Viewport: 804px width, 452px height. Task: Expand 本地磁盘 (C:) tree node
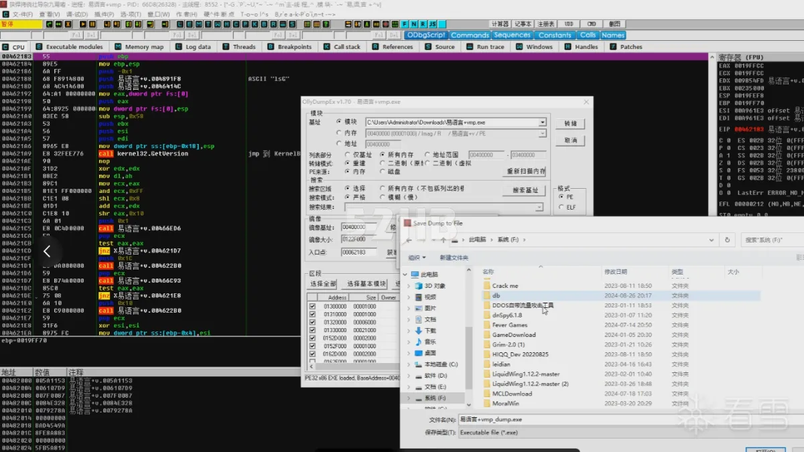[409, 364]
